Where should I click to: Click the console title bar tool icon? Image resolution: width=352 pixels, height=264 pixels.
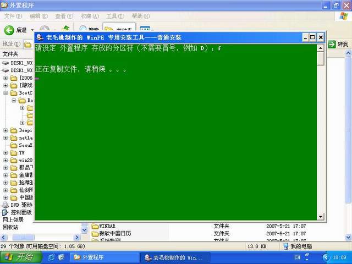(40, 37)
